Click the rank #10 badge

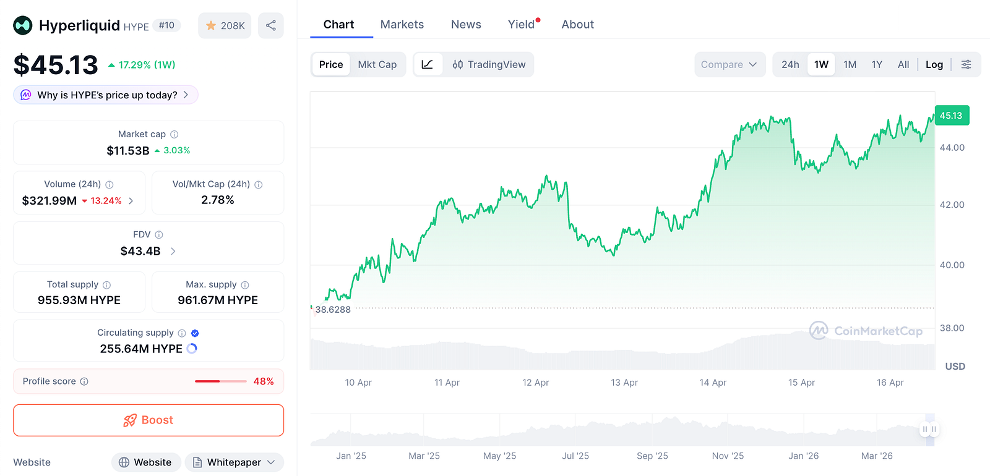[x=166, y=25]
